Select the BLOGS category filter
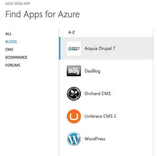 (11, 42)
